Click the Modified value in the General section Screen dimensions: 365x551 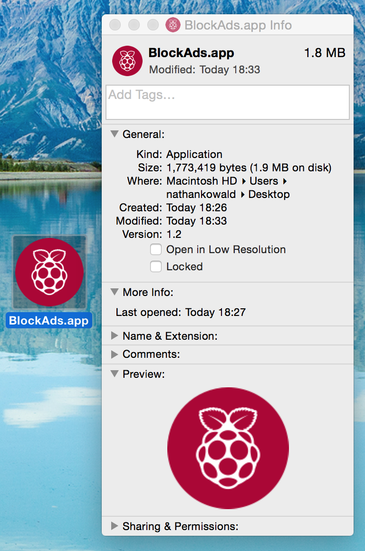(197, 221)
